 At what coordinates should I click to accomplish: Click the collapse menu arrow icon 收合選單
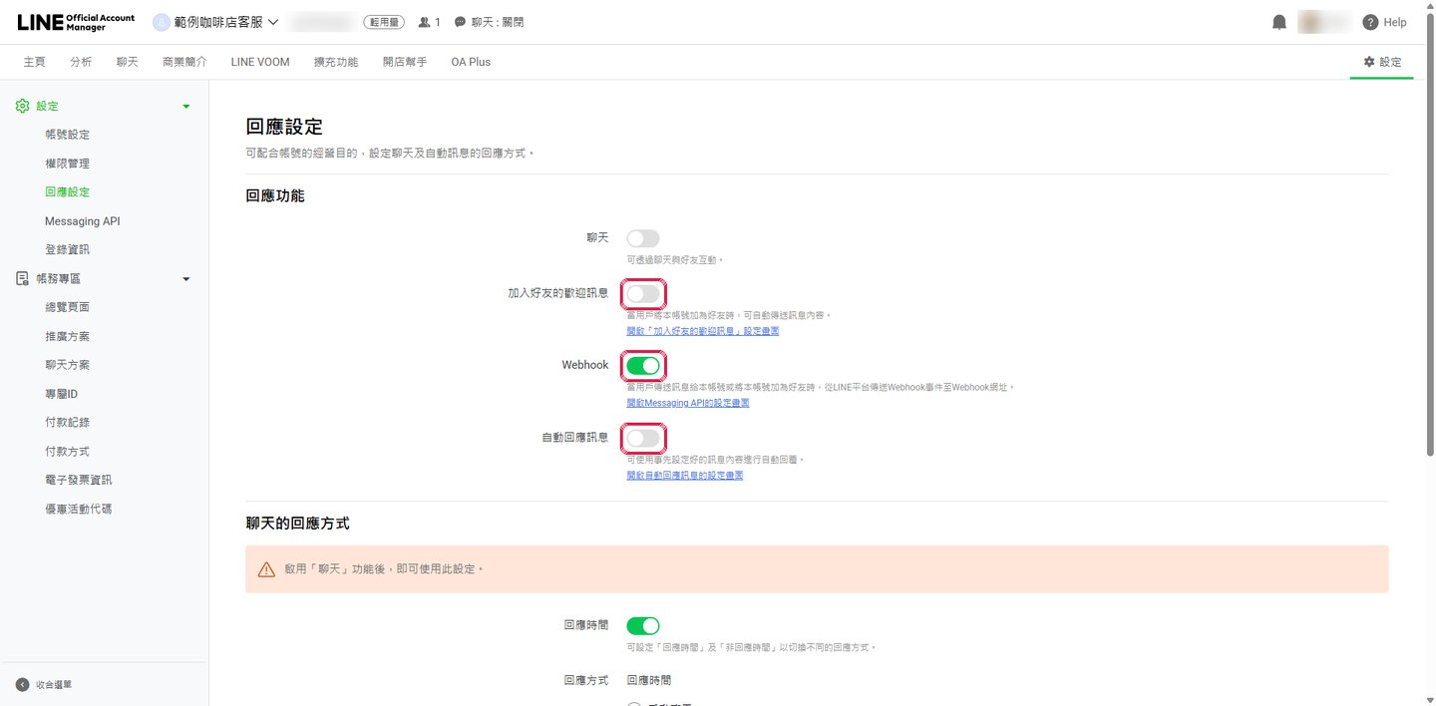click(x=22, y=685)
